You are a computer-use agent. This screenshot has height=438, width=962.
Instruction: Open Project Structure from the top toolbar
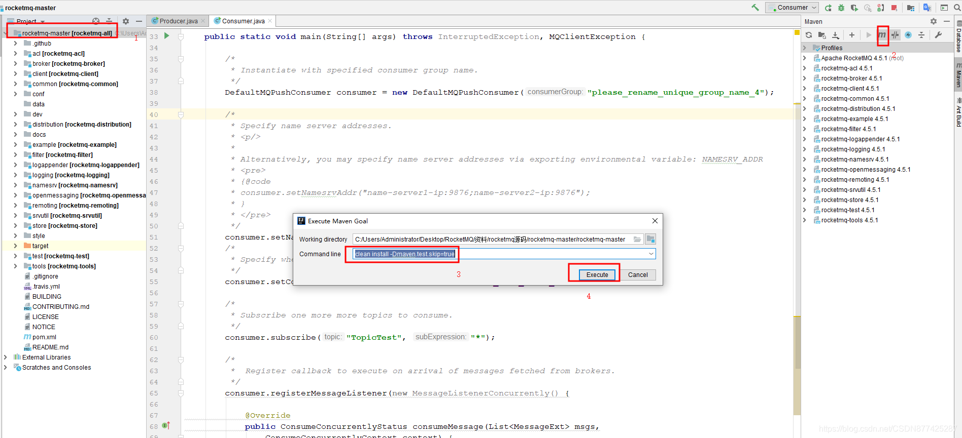(x=911, y=8)
